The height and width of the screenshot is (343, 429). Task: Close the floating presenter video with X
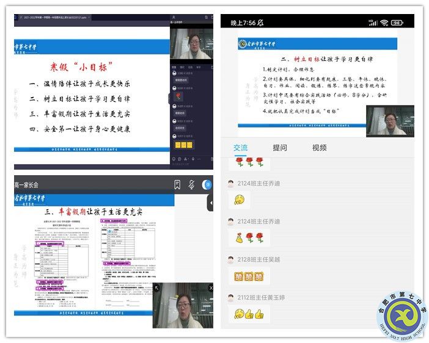(x=210, y=287)
